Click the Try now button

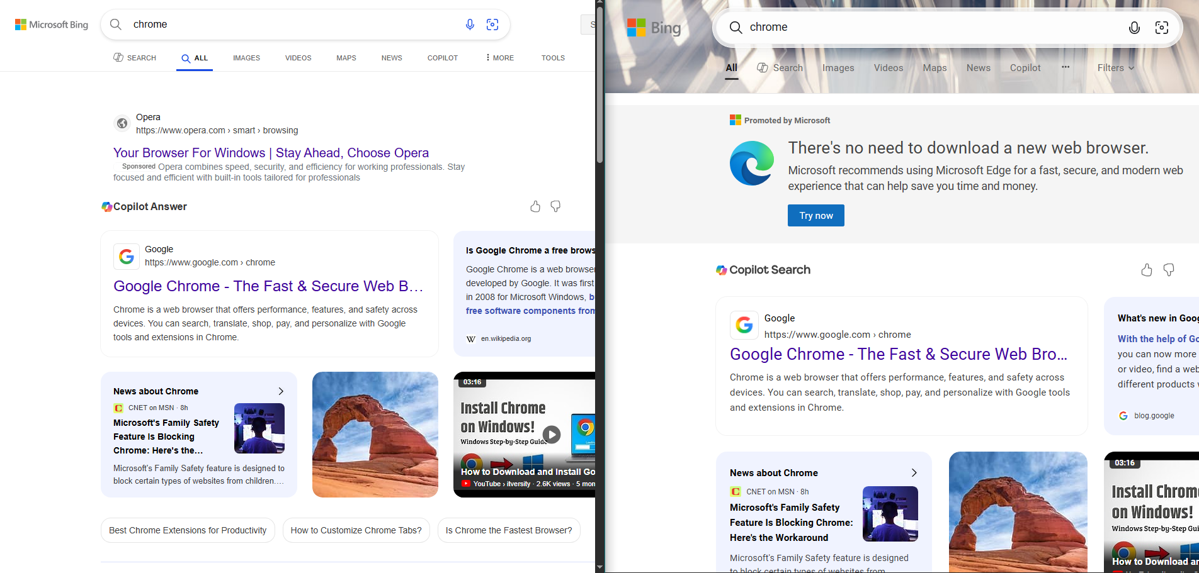click(816, 215)
